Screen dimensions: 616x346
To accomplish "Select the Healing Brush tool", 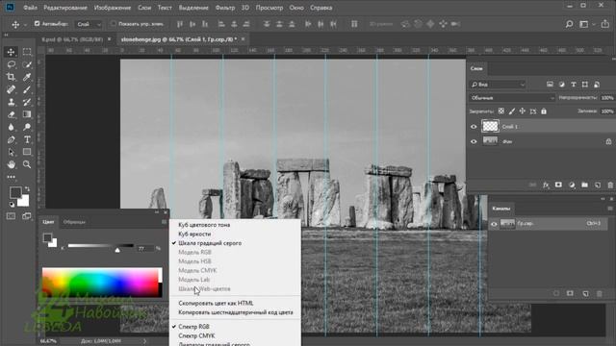I will tap(11, 89).
